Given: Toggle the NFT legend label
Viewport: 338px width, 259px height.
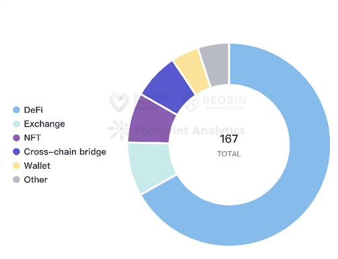Looking at the screenshot, I should tap(32, 138).
